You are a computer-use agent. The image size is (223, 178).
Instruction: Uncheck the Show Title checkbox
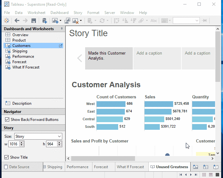7,157
